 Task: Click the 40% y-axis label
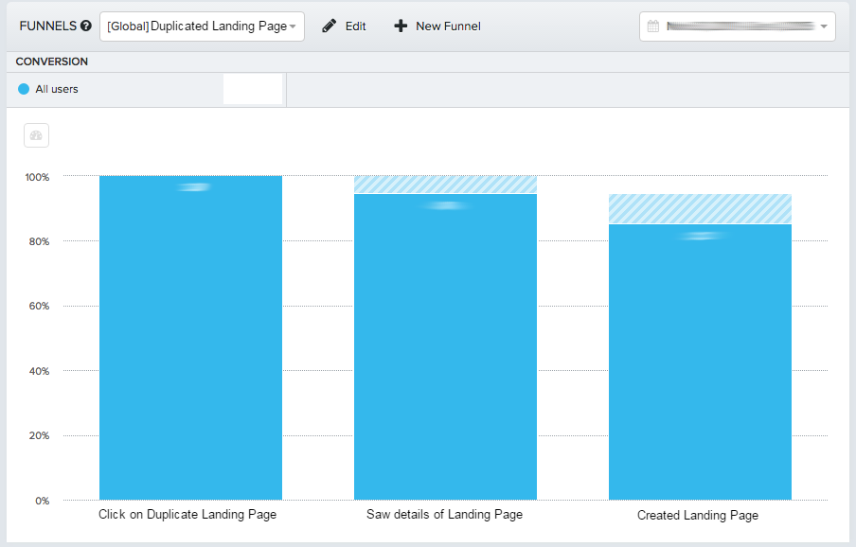(x=39, y=371)
